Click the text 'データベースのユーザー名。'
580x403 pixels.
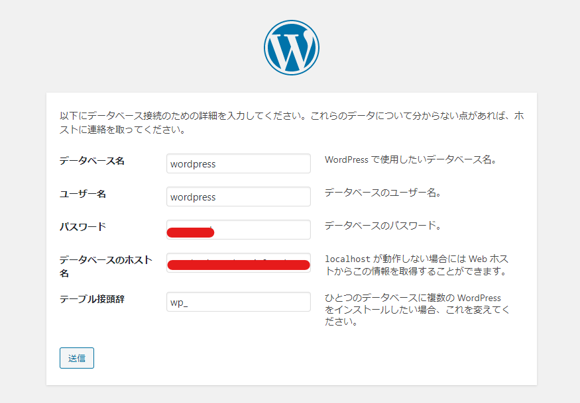[383, 193]
